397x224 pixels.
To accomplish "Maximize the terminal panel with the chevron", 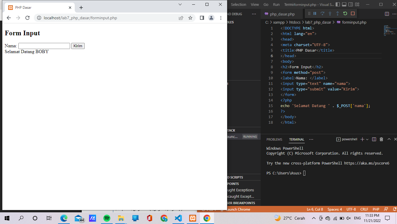I will click(389, 139).
